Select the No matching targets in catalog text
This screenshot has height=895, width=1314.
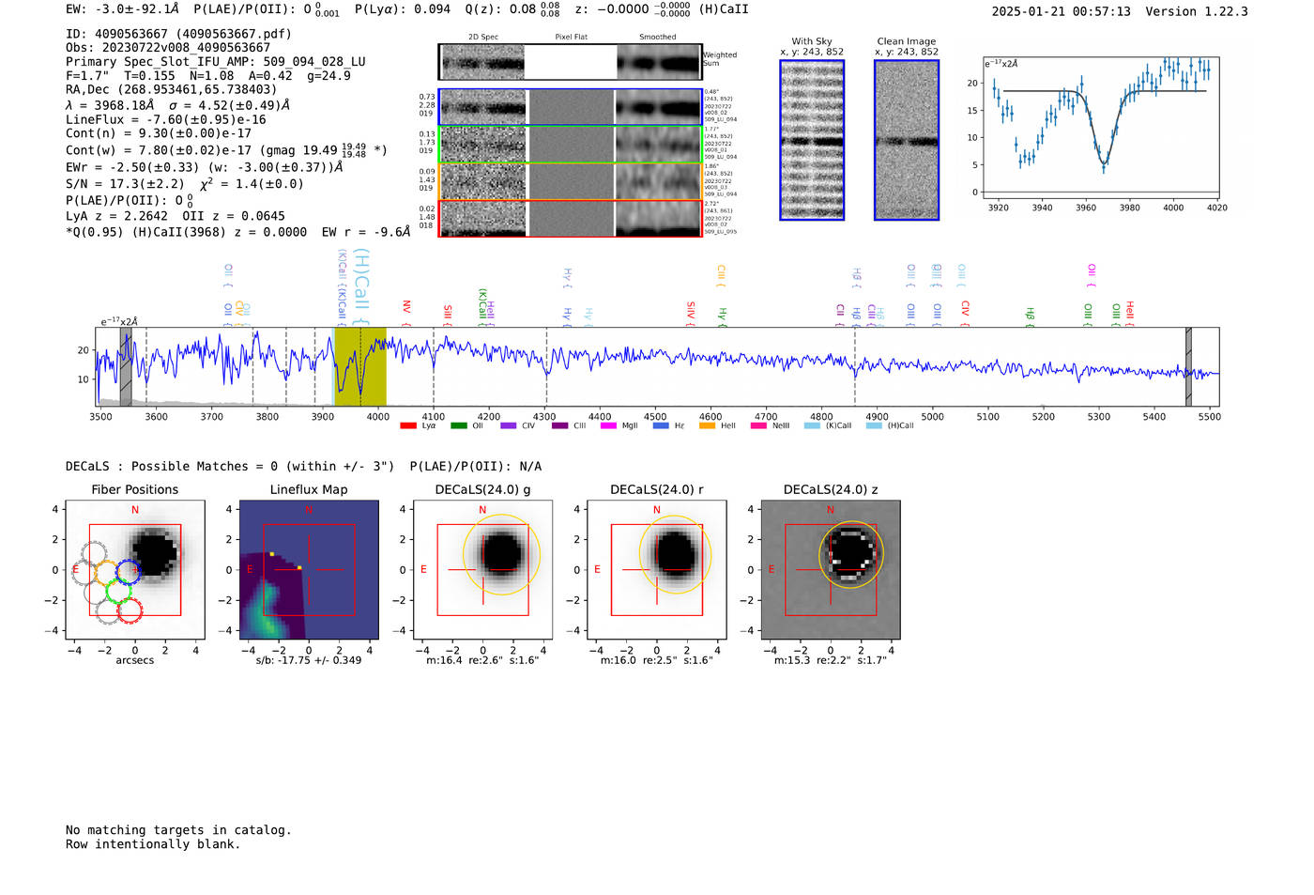(x=178, y=830)
